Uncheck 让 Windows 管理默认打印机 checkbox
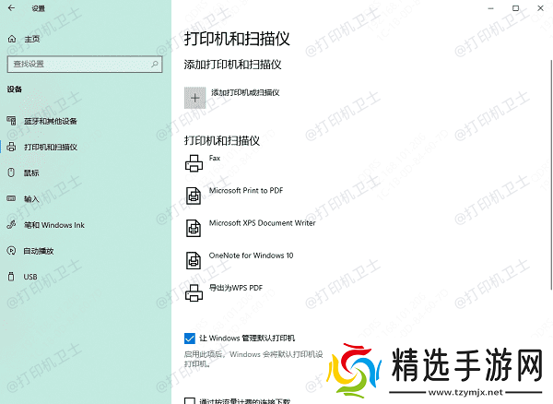Viewport: 553px width, 404px height. click(x=189, y=339)
